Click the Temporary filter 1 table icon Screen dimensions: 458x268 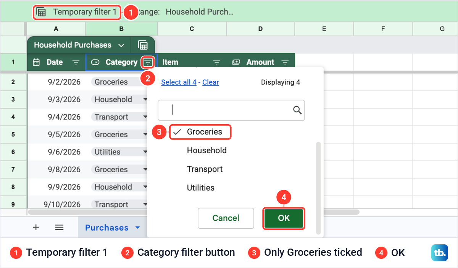click(x=41, y=12)
